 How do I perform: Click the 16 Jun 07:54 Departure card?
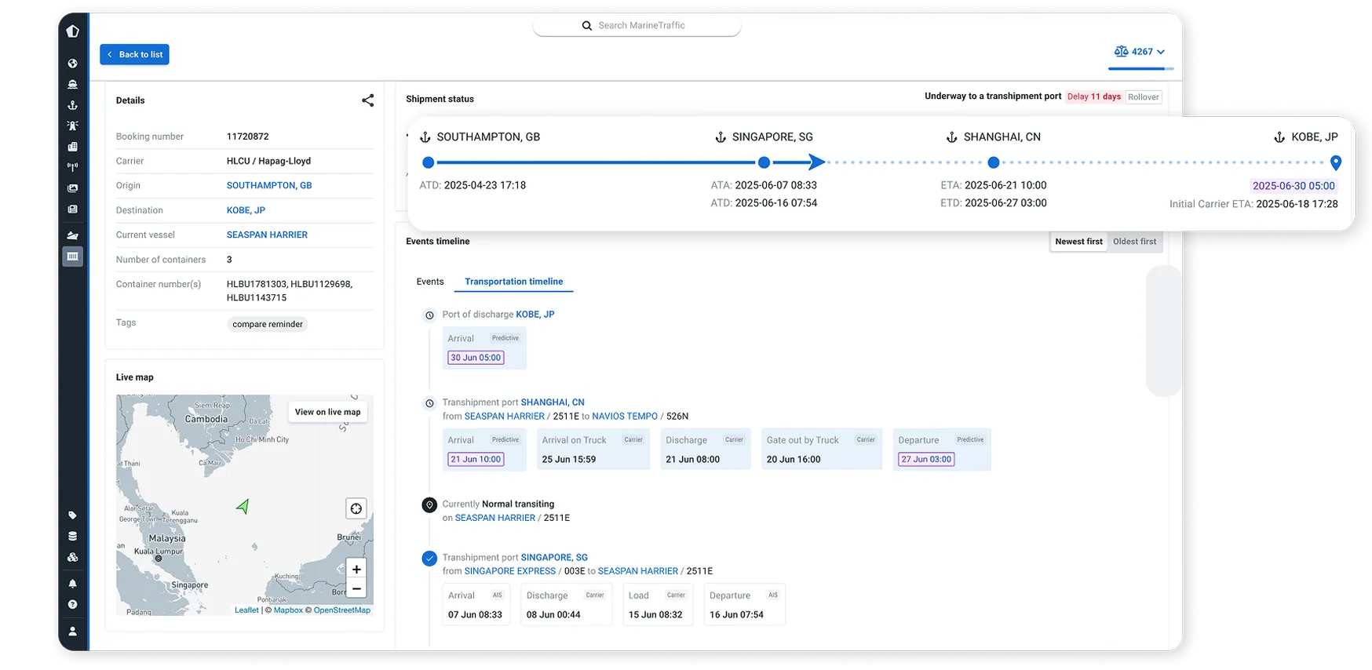click(745, 604)
